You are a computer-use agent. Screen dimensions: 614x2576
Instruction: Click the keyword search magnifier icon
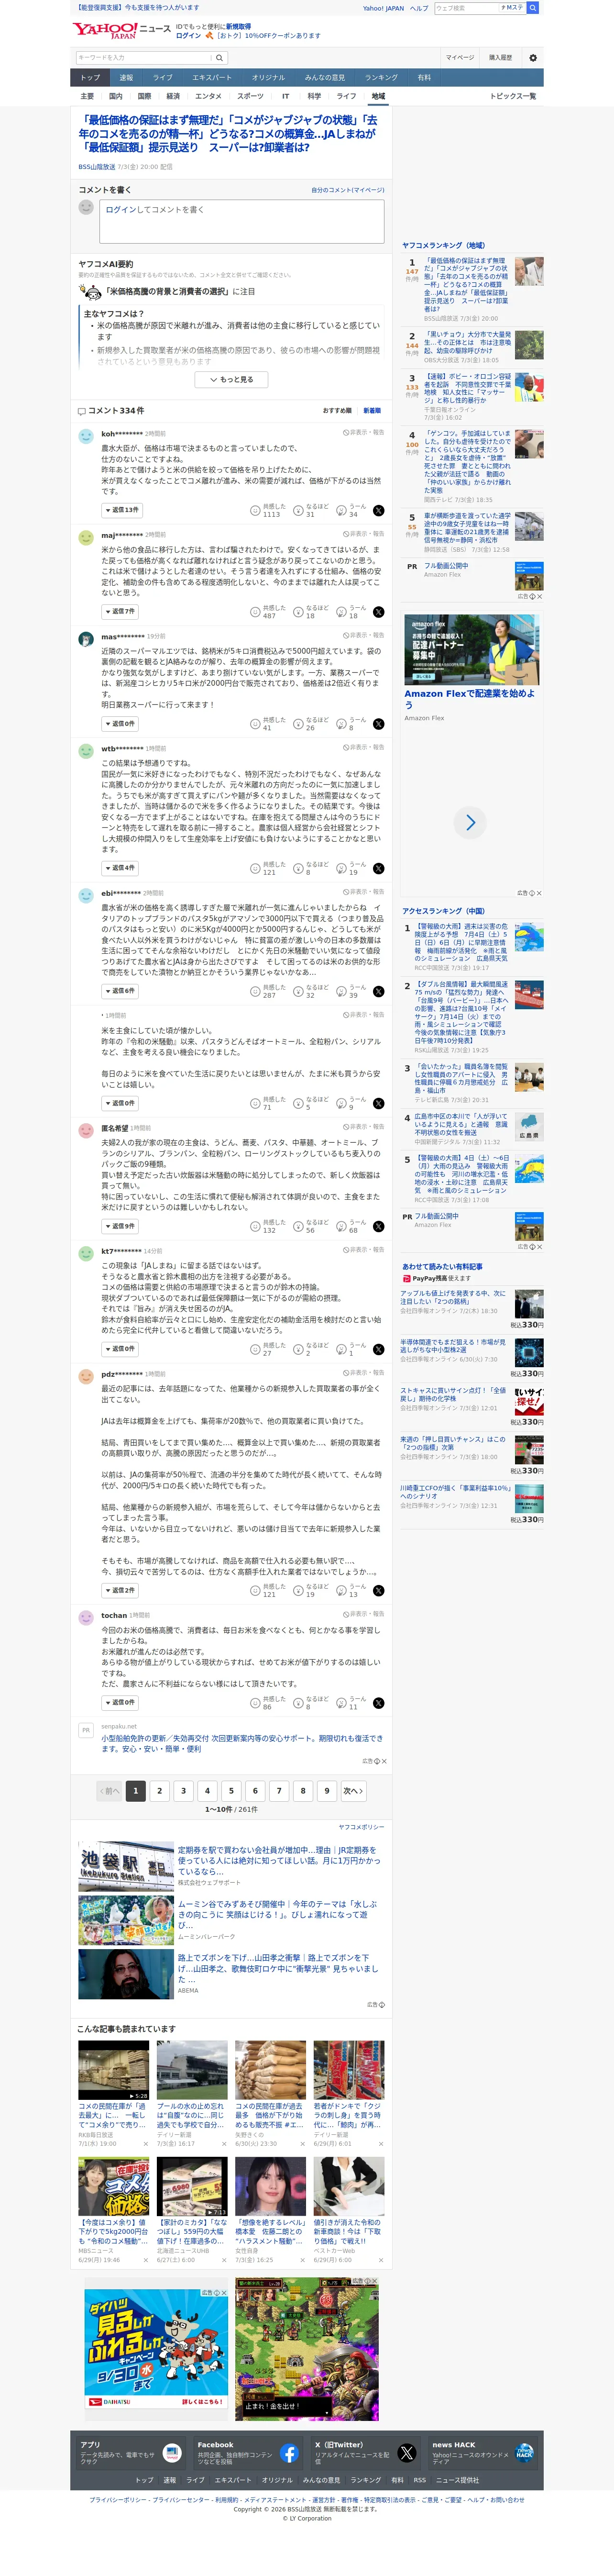219,58
